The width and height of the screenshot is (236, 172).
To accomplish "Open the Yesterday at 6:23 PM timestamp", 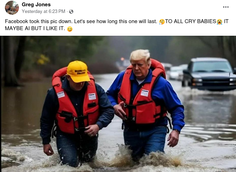I will click(x=43, y=12).
